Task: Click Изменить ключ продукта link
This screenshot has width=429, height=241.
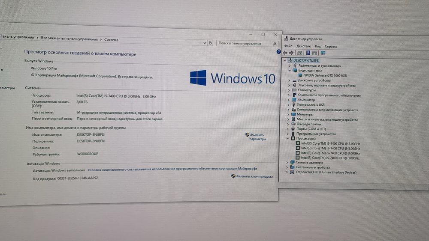Action: [x=254, y=176]
